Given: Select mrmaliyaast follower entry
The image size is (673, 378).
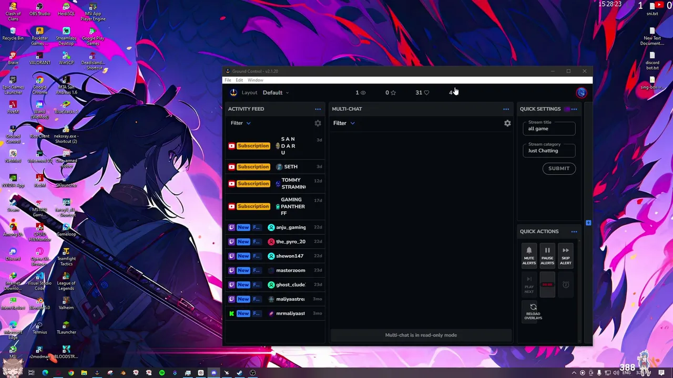Looking at the screenshot, I should 275,313.
